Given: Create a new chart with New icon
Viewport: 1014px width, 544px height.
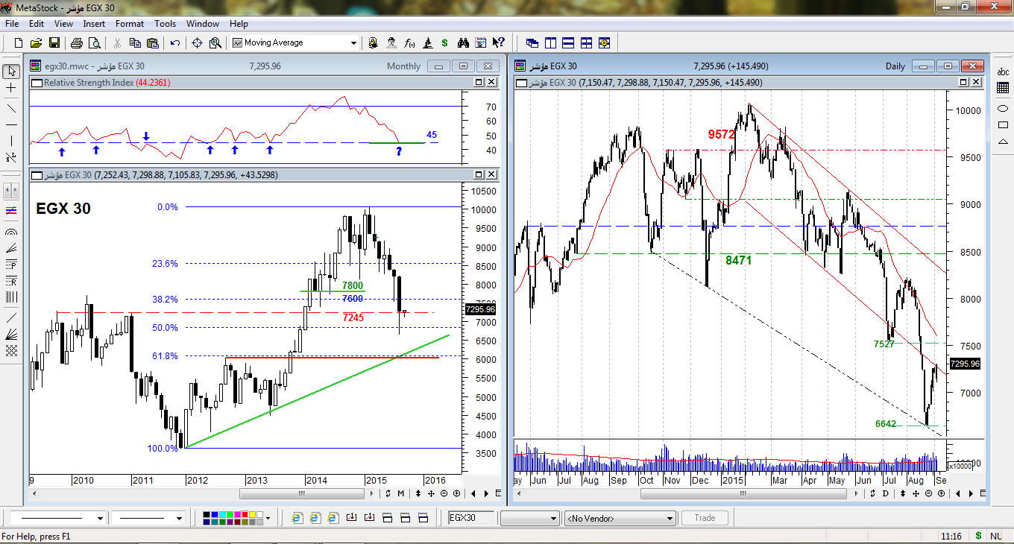Looking at the screenshot, I should point(19,42).
